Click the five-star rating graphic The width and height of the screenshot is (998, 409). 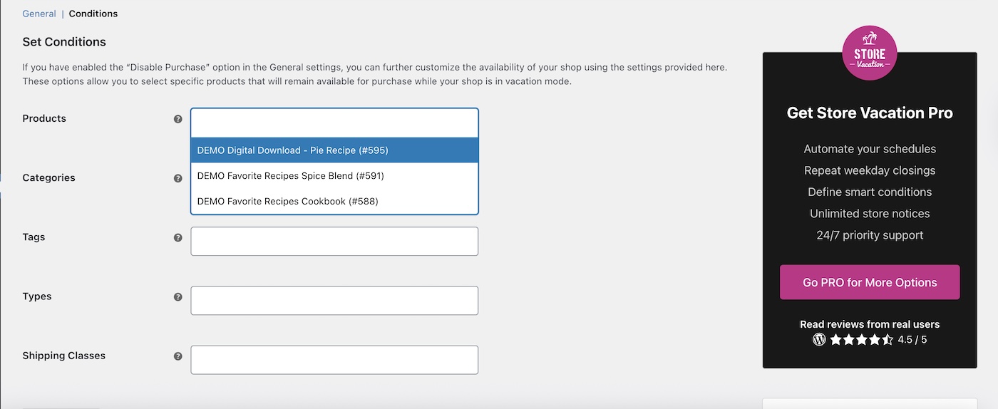(x=861, y=340)
